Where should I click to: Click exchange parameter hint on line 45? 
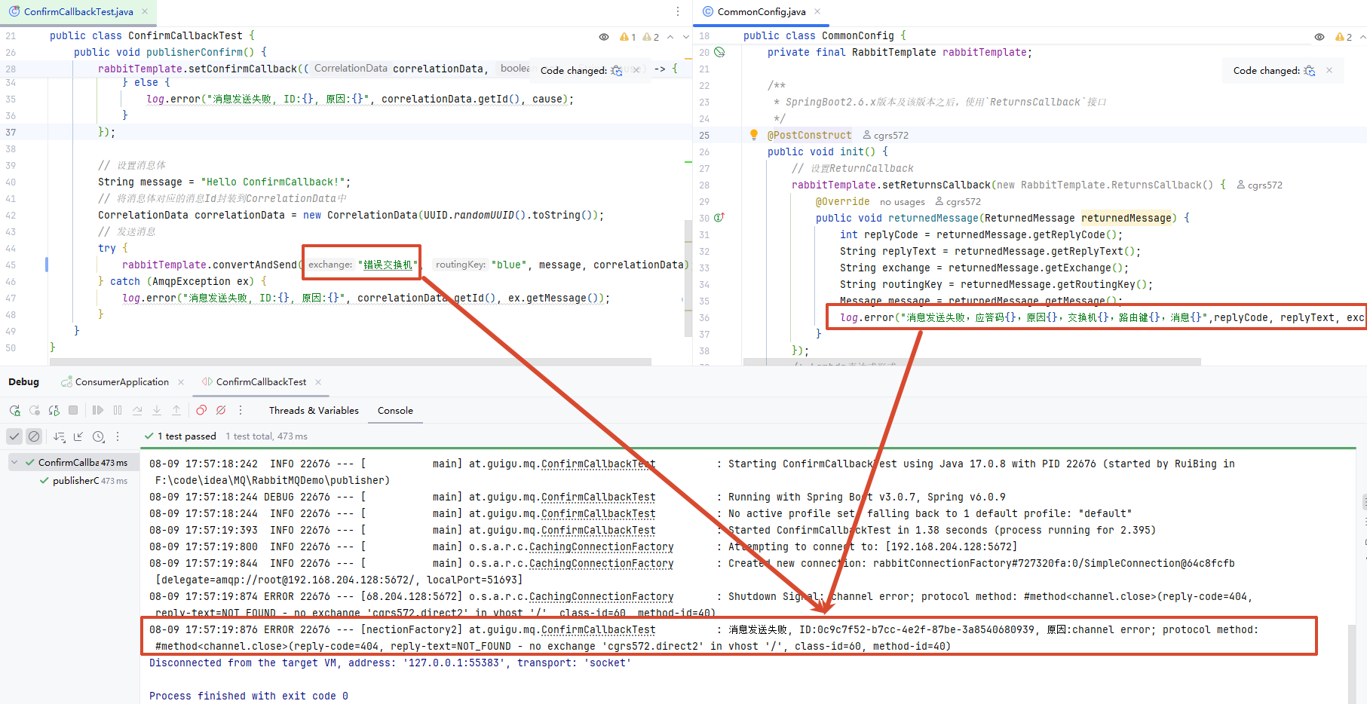pyautogui.click(x=330, y=265)
